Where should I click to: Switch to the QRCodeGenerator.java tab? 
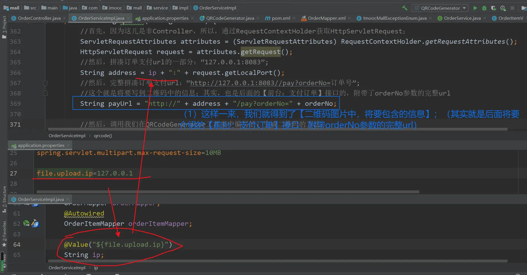pos(230,18)
